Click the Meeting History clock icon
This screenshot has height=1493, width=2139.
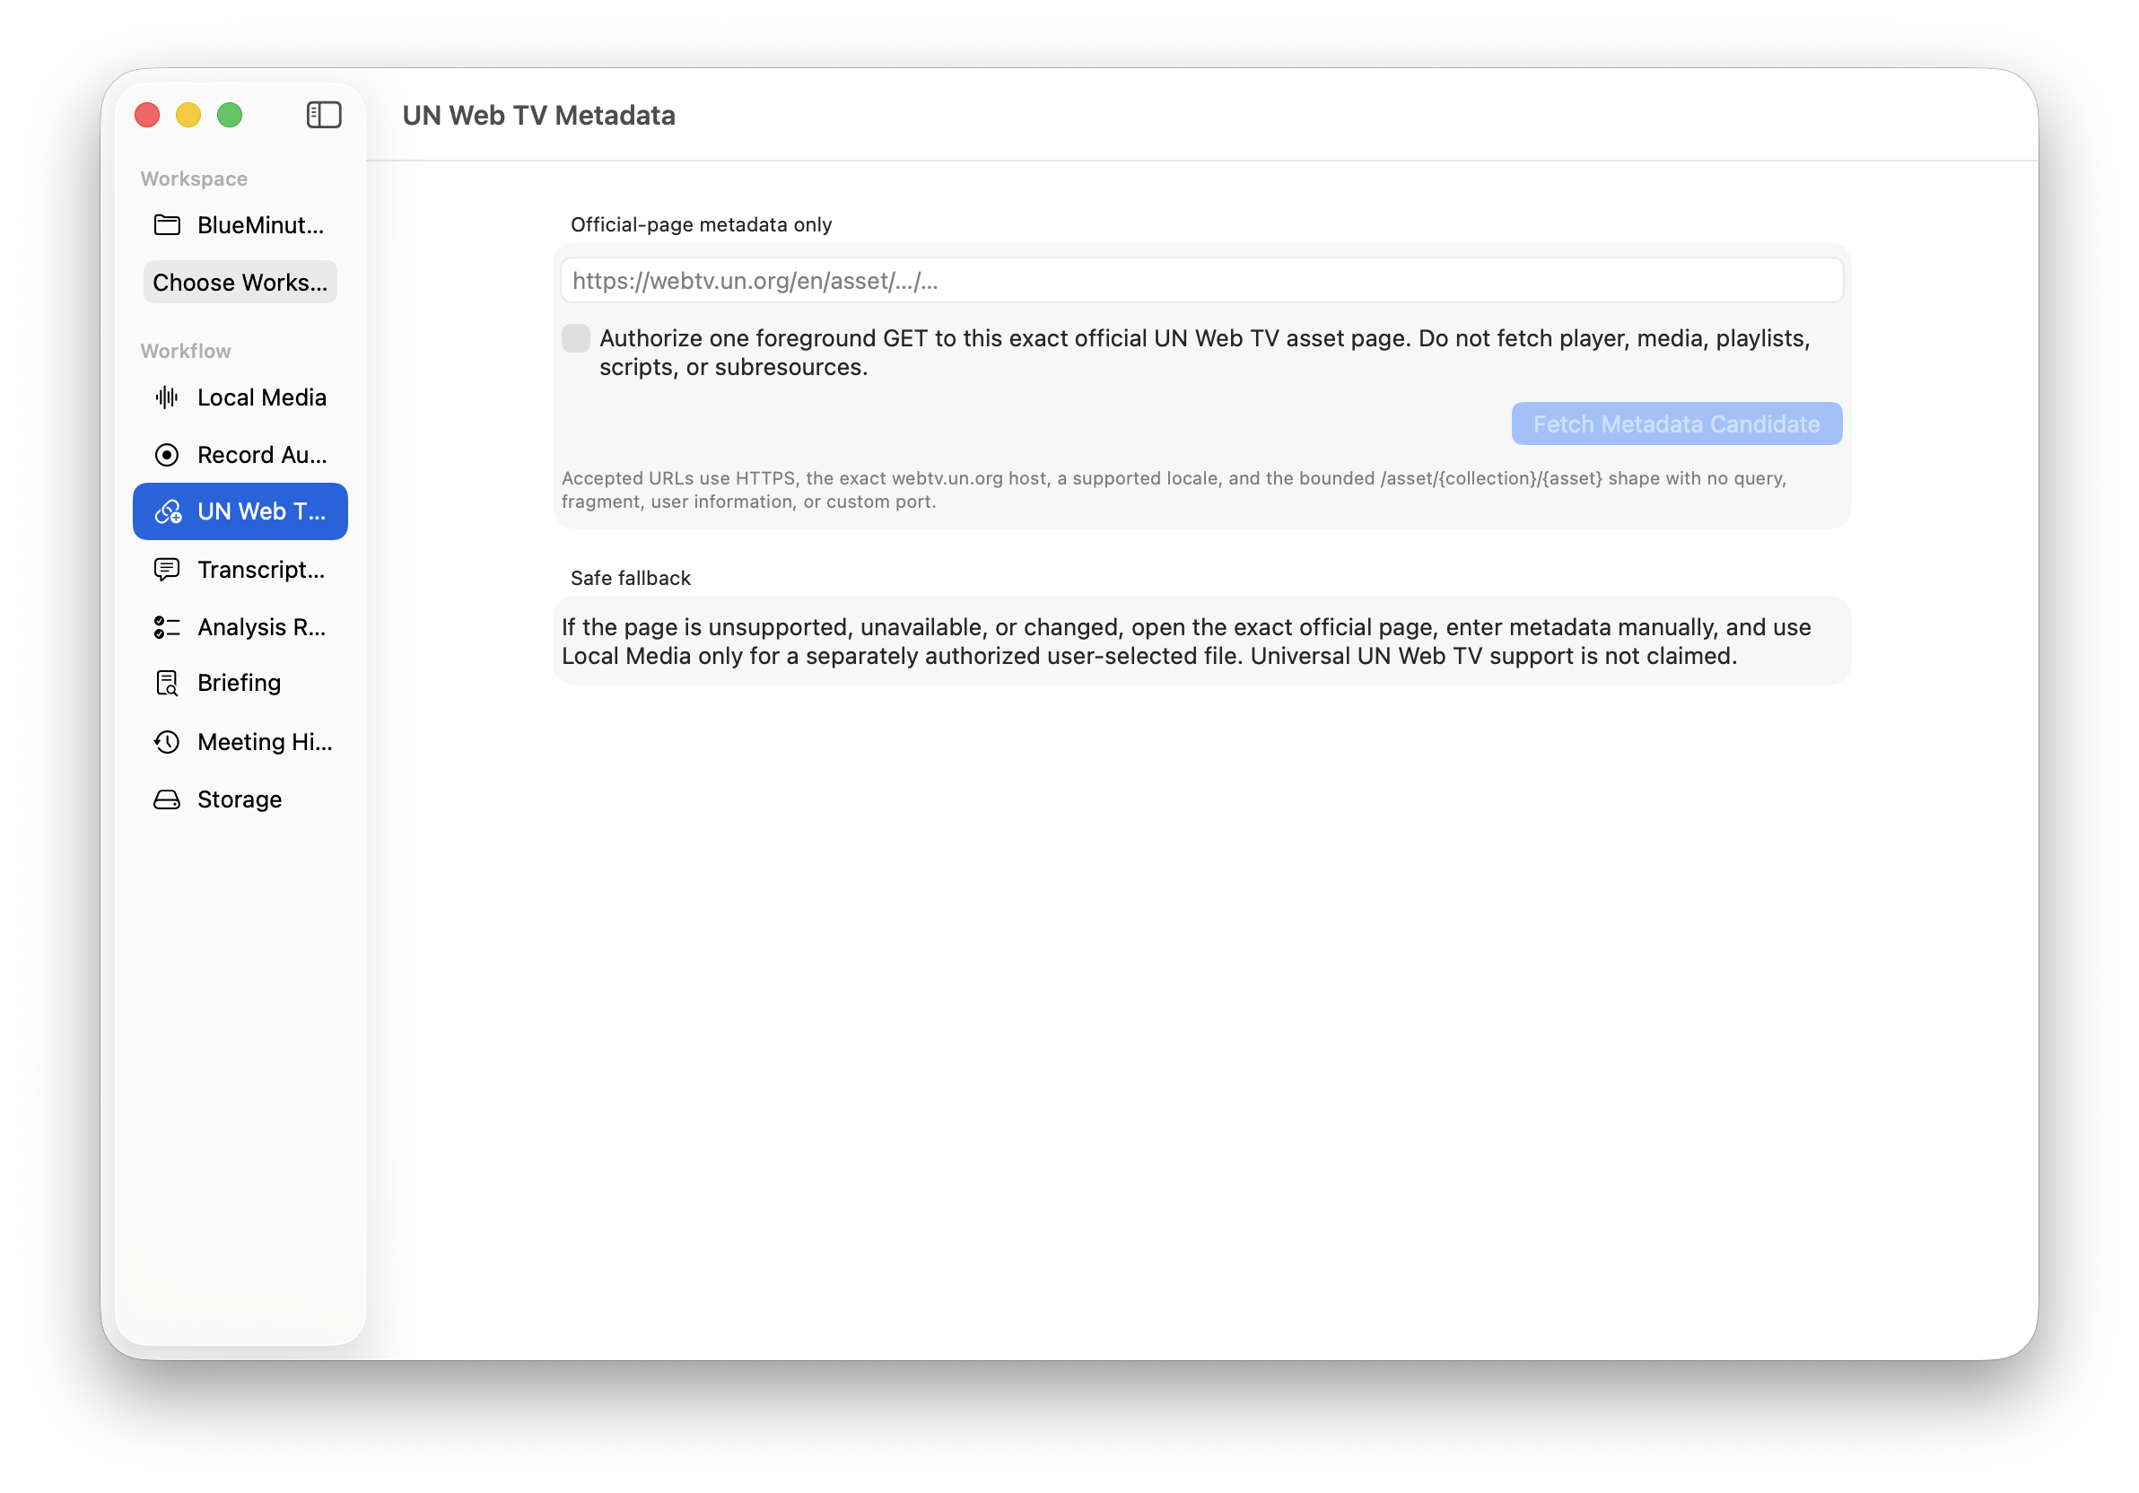[x=167, y=741]
